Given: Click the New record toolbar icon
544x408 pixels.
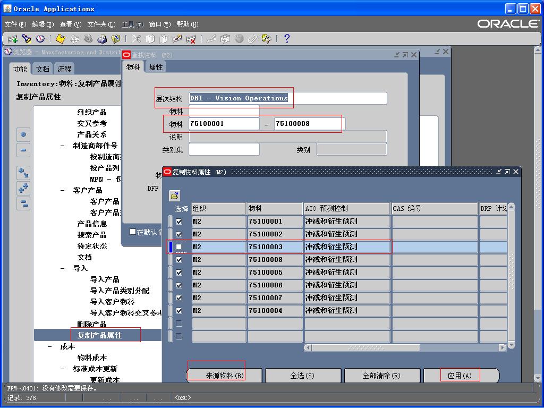Looking at the screenshot, I should 13,39.
